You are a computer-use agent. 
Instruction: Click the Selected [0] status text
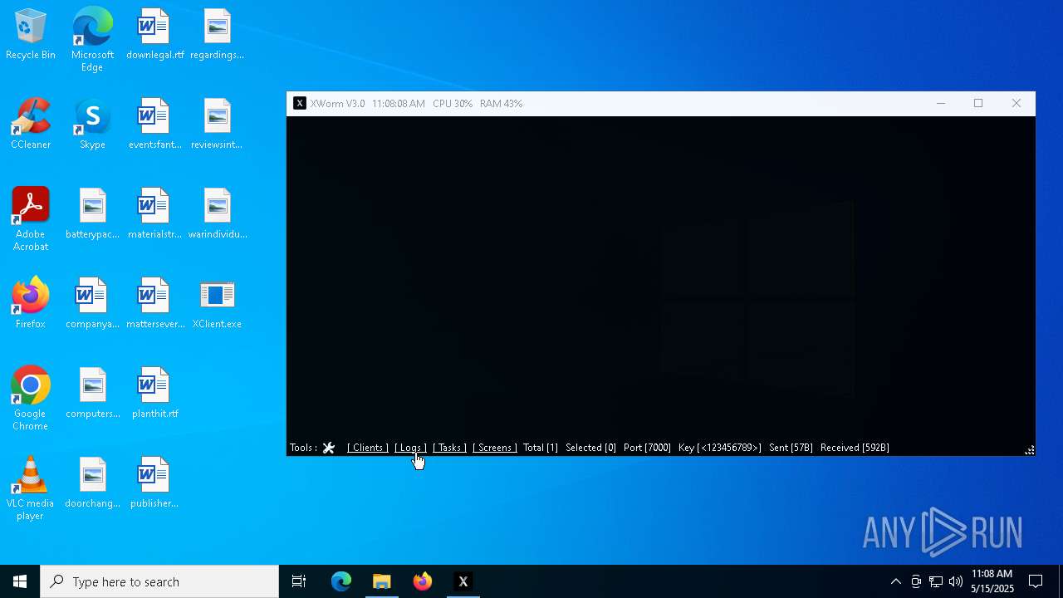[x=590, y=448]
